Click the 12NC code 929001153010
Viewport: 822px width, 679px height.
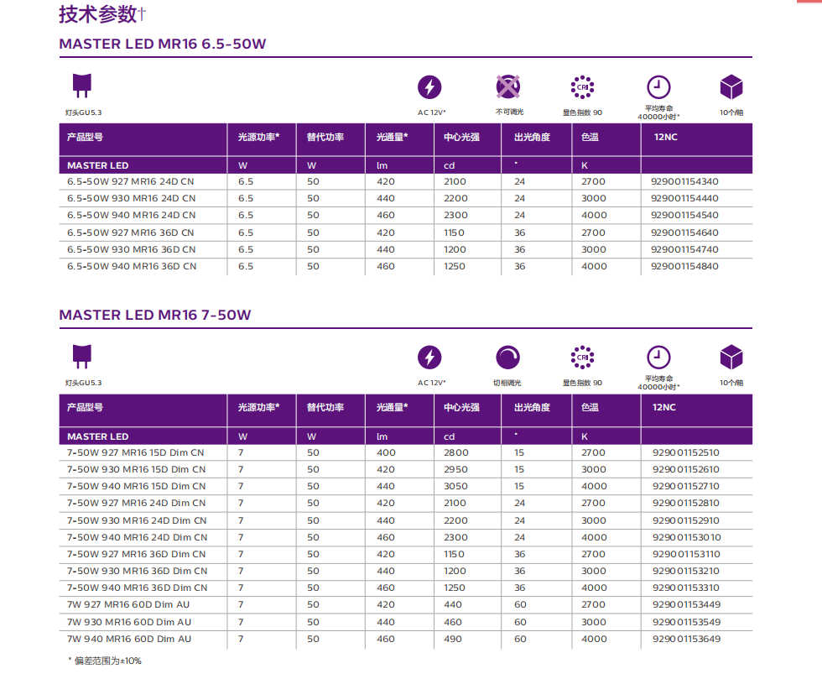(687, 537)
